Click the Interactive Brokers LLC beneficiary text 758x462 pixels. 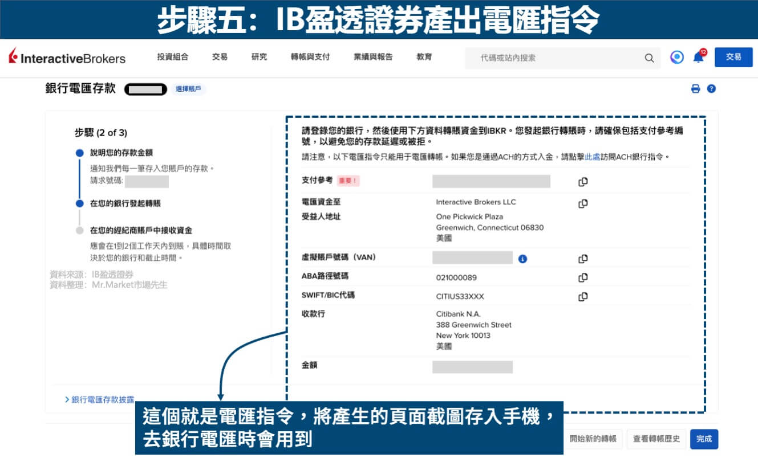coord(476,202)
